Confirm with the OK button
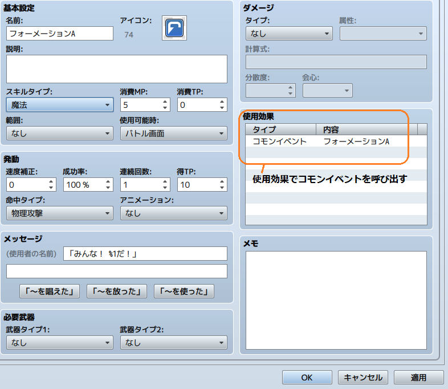The width and height of the screenshot is (448, 389). pyautogui.click(x=307, y=378)
